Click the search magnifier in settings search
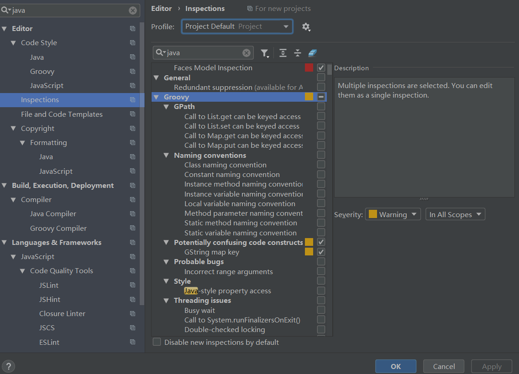Screen dimensions: 519x374 (x=6, y=10)
